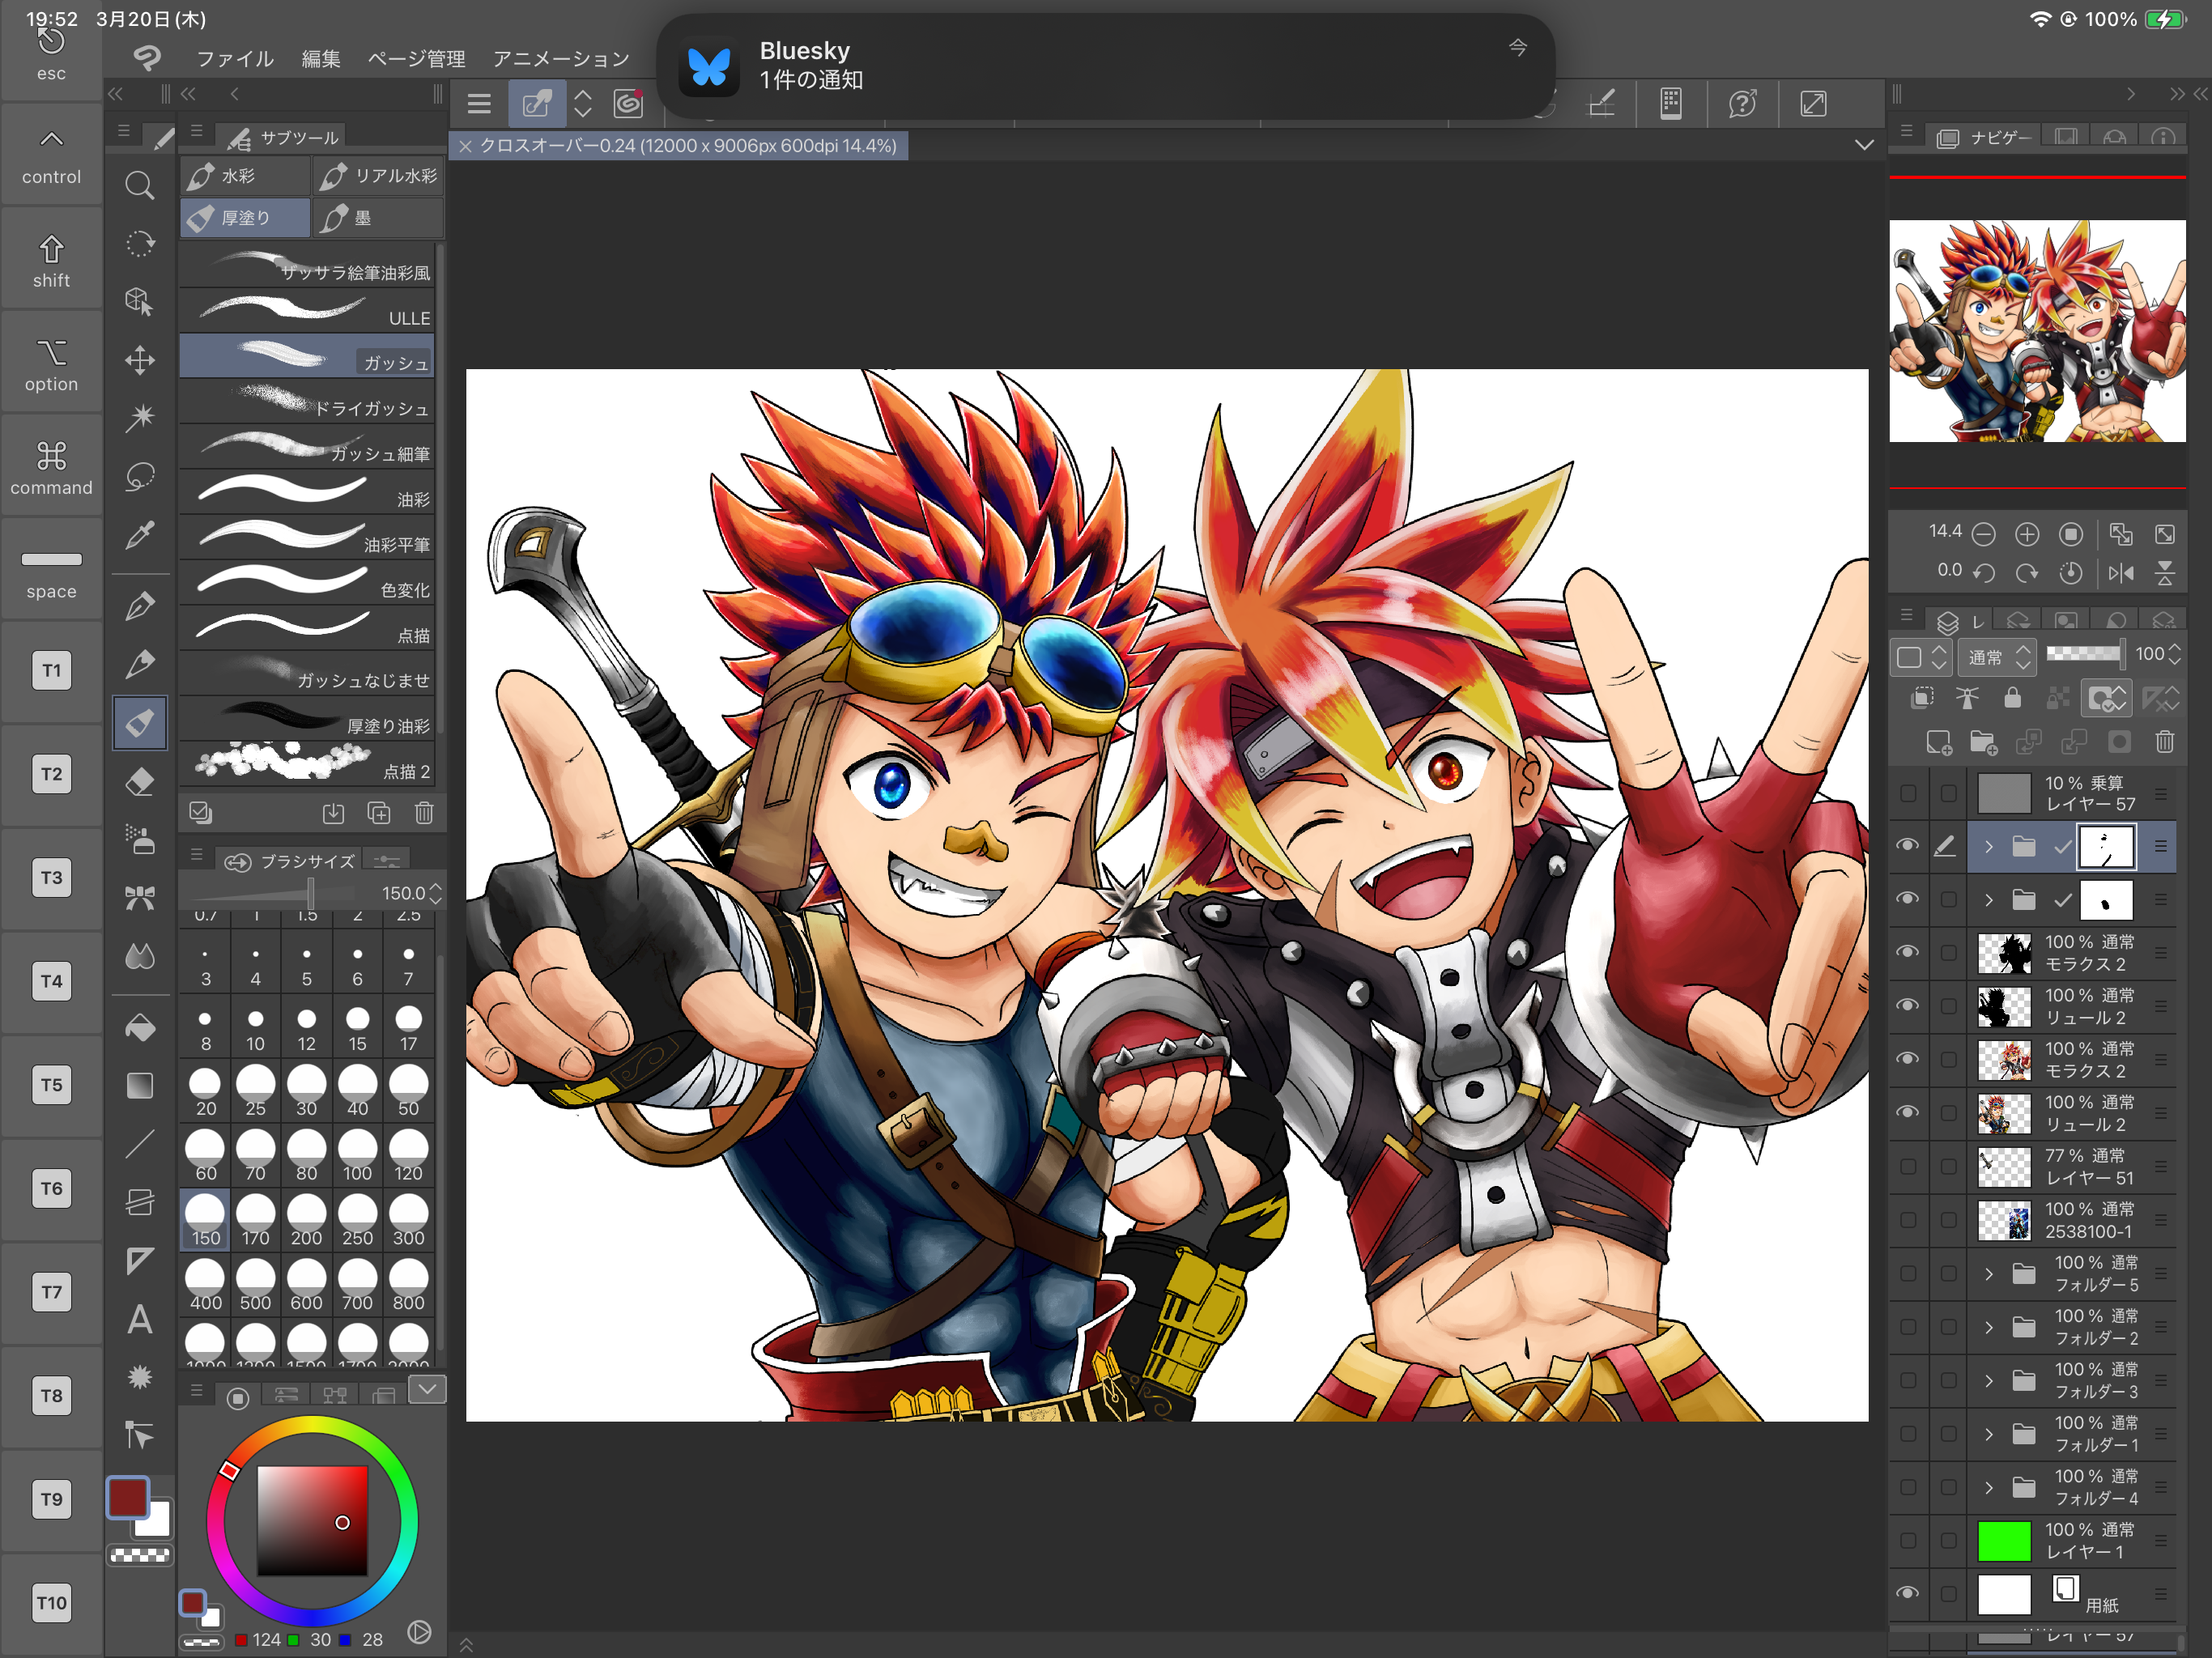This screenshot has width=2212, height=1658.
Task: Show the green レイヤー 1 layer
Action: click(1908, 1540)
